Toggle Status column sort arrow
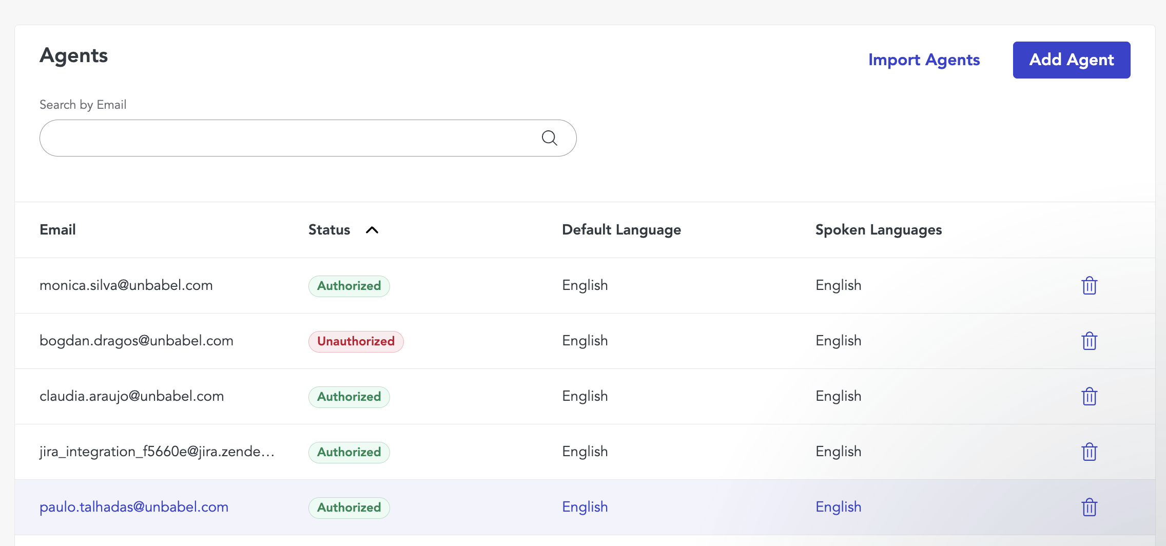This screenshot has height=546, width=1166. [x=372, y=230]
